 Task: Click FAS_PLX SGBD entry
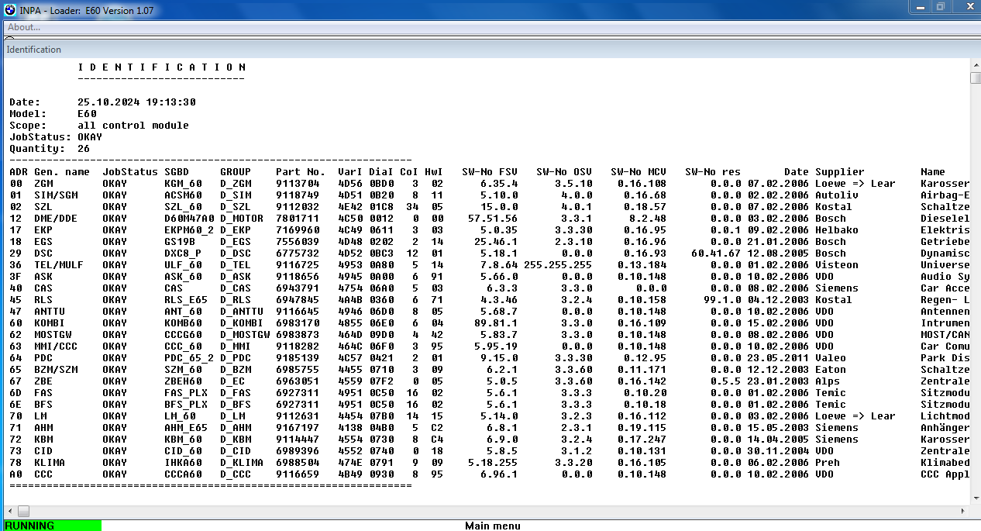(186, 392)
